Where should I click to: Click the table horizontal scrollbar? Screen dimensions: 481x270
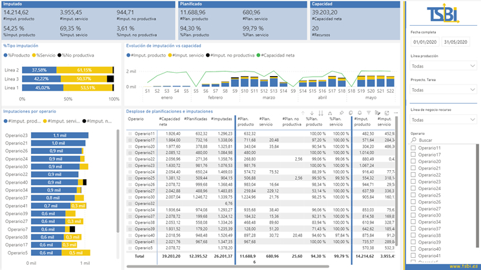point(228,267)
